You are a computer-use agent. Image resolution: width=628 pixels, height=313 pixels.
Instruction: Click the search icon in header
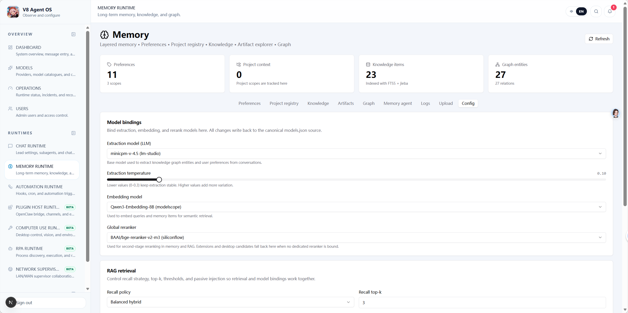(596, 11)
